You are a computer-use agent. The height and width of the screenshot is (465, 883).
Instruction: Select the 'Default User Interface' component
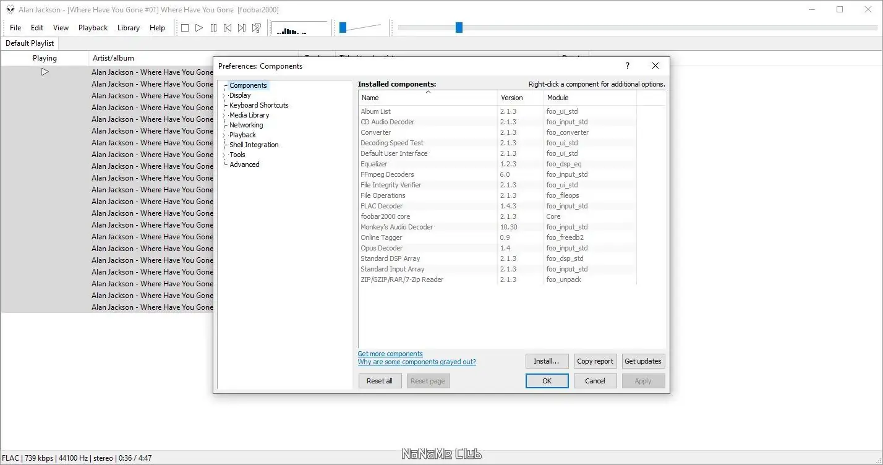(x=497, y=153)
